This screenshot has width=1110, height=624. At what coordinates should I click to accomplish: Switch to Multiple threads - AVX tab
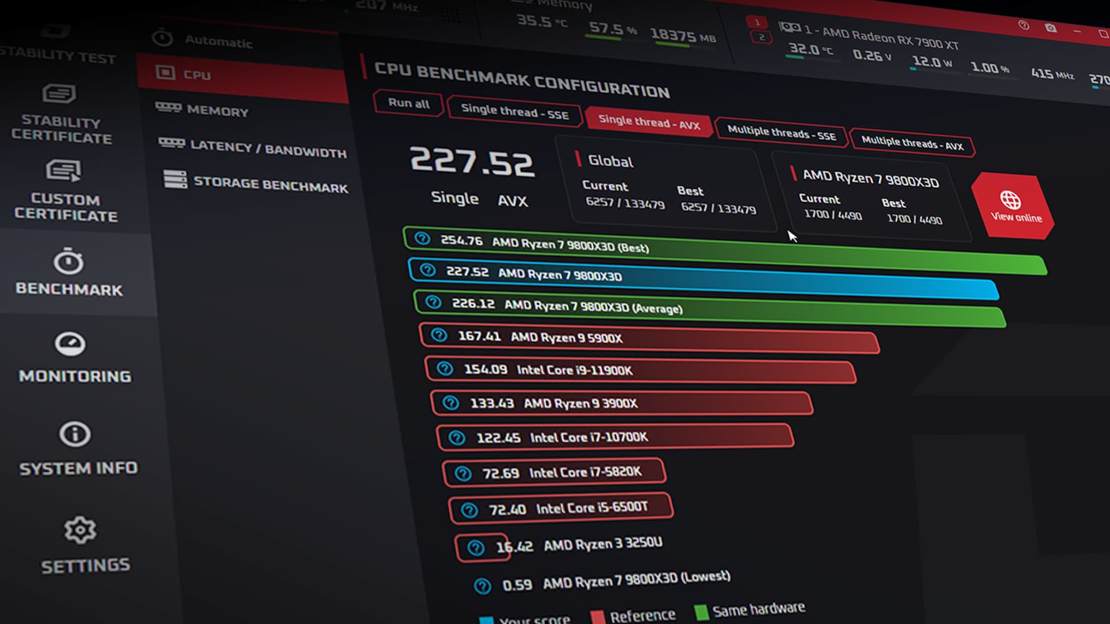coord(912,143)
